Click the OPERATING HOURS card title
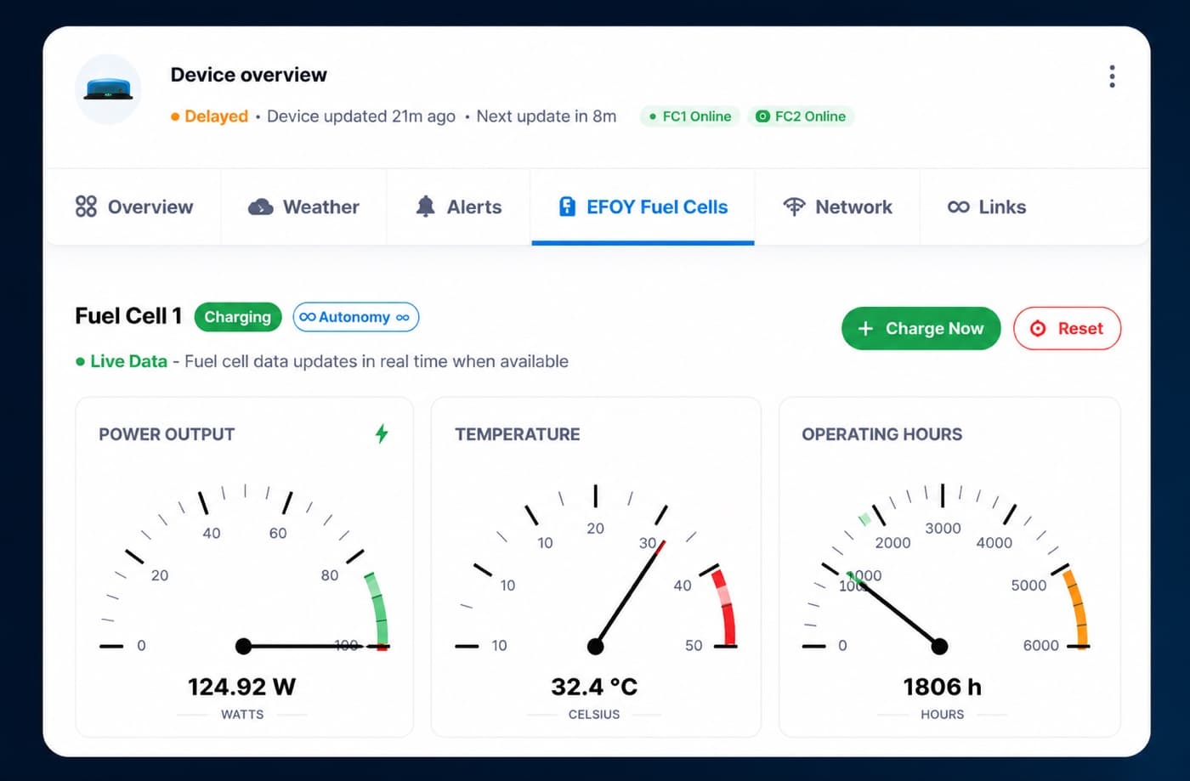The width and height of the screenshot is (1190, 781). pyautogui.click(x=882, y=434)
